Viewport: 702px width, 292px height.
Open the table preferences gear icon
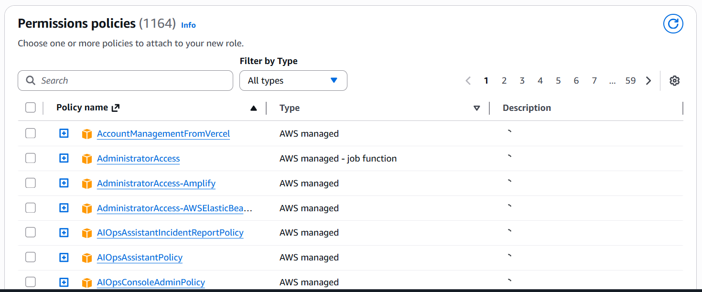(674, 81)
